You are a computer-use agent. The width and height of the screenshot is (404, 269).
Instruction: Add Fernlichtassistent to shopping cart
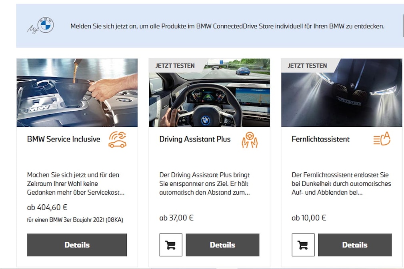click(303, 245)
